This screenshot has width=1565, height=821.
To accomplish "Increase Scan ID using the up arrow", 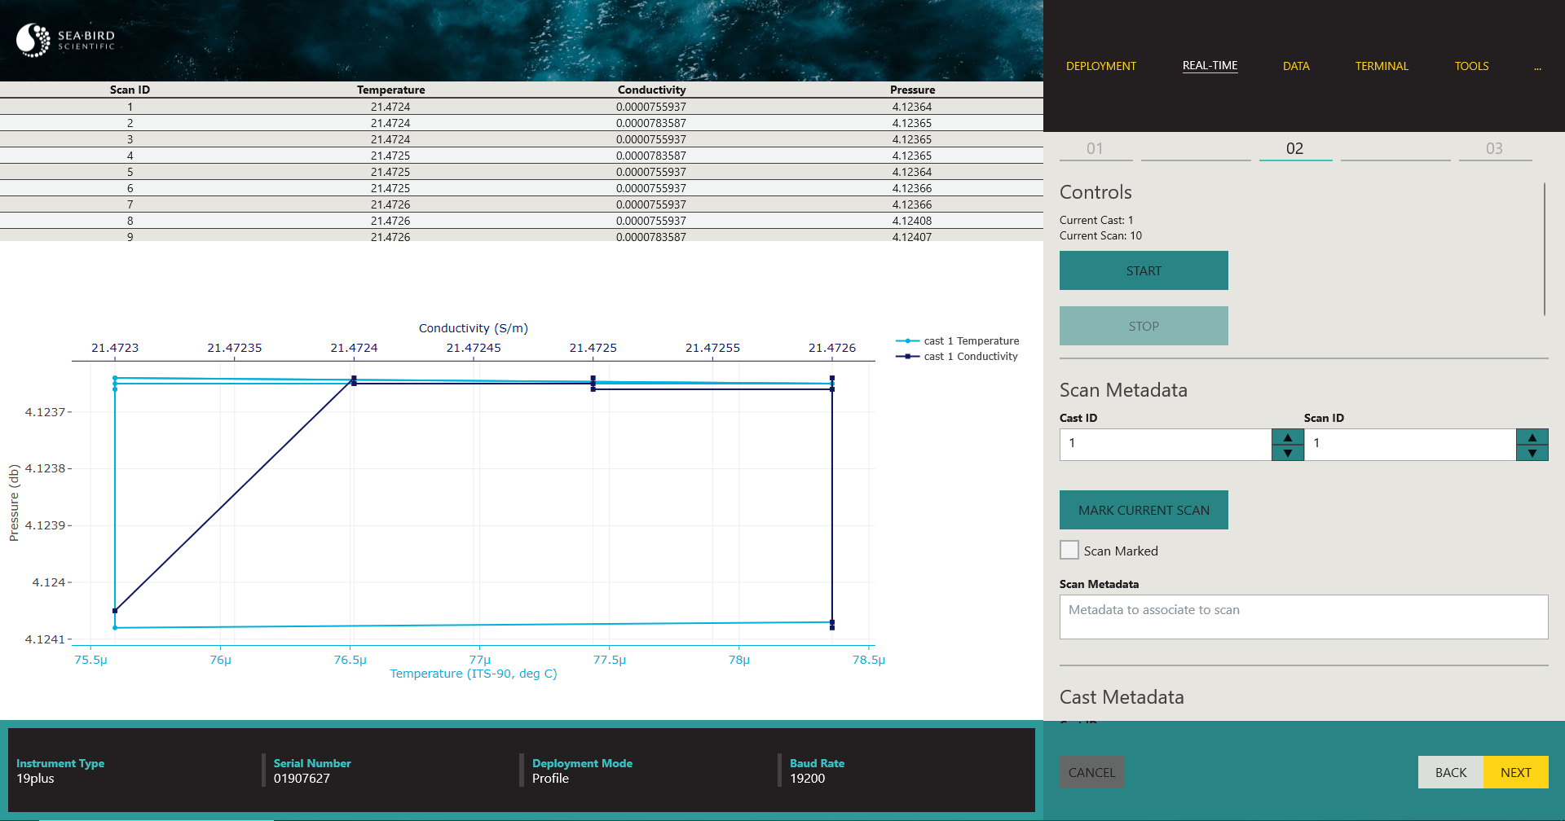I will [x=1532, y=437].
